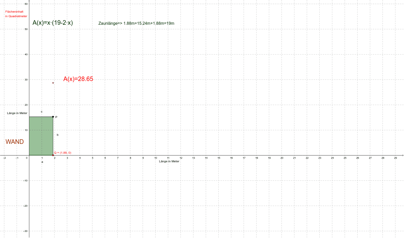Select segment label a below the x-axis
404x238 pixels.
(42, 162)
